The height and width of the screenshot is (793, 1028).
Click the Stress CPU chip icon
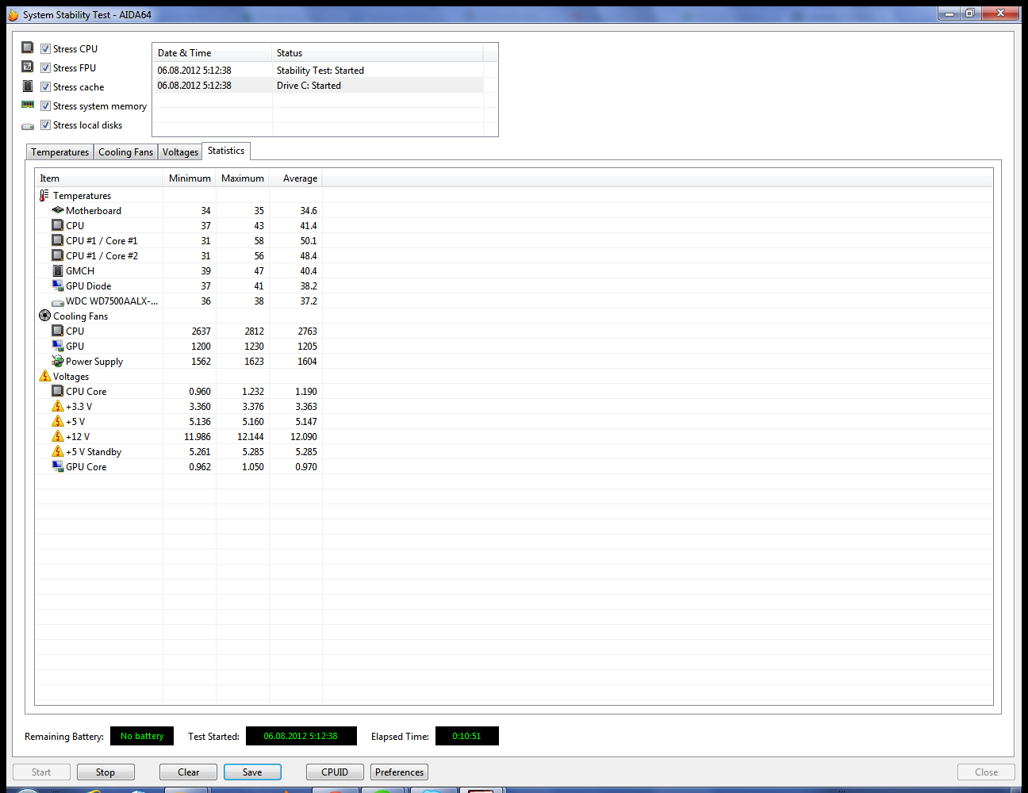28,48
